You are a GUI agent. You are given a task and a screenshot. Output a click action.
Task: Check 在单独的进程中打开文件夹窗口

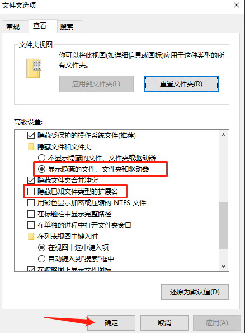pyautogui.click(x=31, y=225)
